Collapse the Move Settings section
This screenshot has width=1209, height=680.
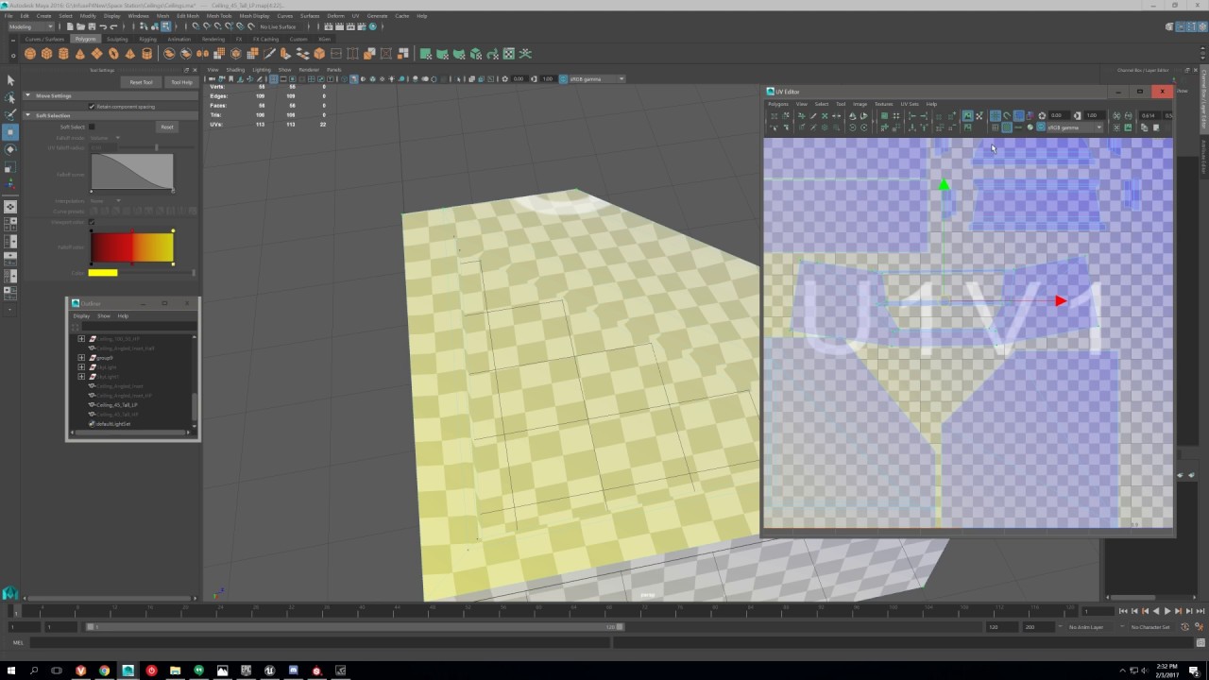27,95
